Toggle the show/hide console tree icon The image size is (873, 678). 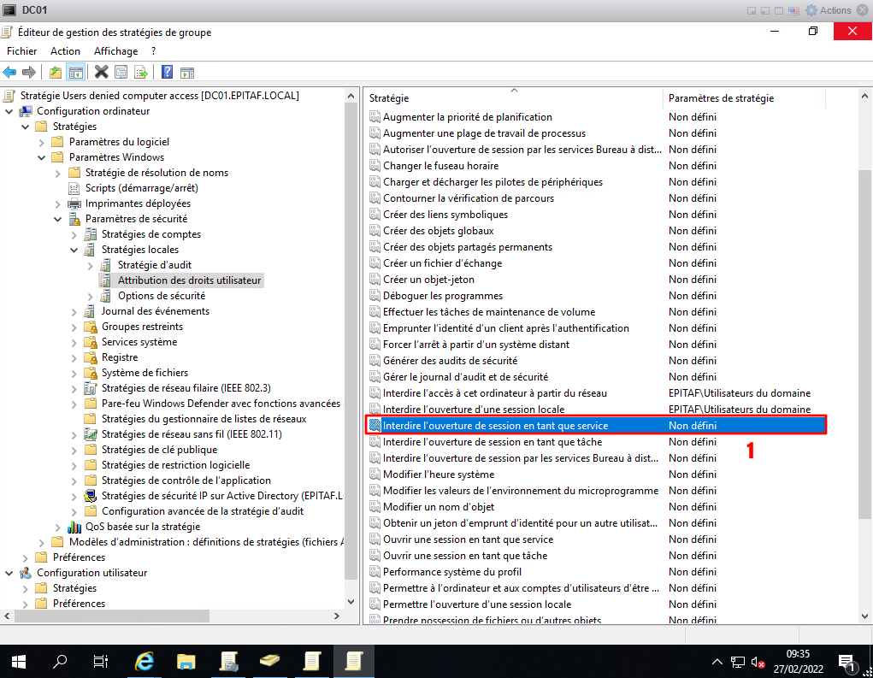coord(76,72)
